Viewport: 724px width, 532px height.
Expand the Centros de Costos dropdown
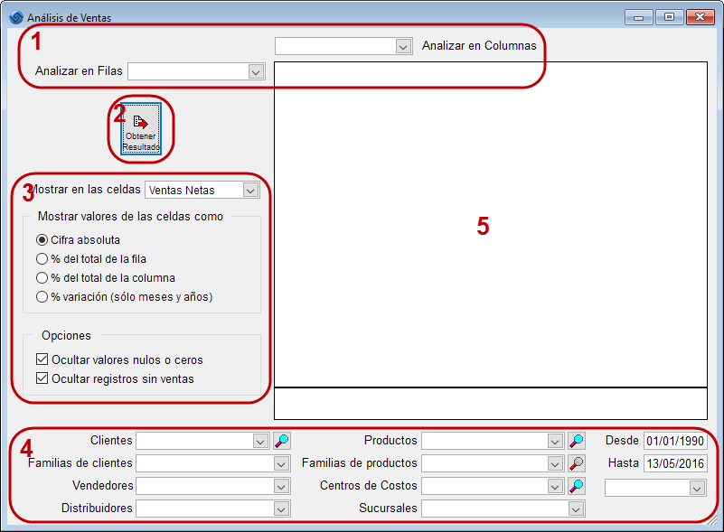(555, 486)
